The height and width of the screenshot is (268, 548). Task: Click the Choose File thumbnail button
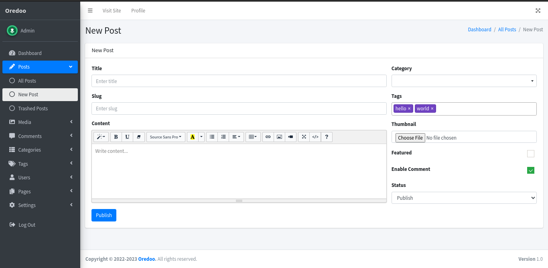[x=410, y=138]
